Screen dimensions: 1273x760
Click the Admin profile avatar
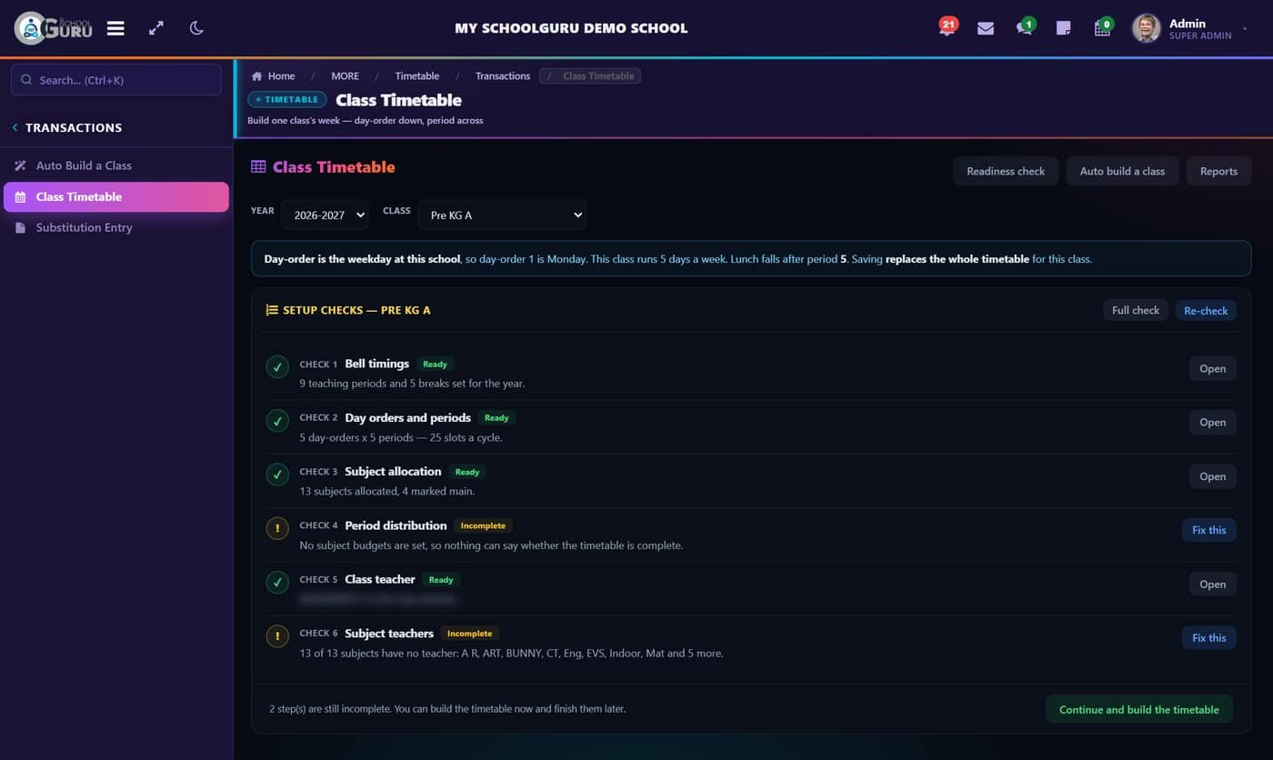point(1146,28)
